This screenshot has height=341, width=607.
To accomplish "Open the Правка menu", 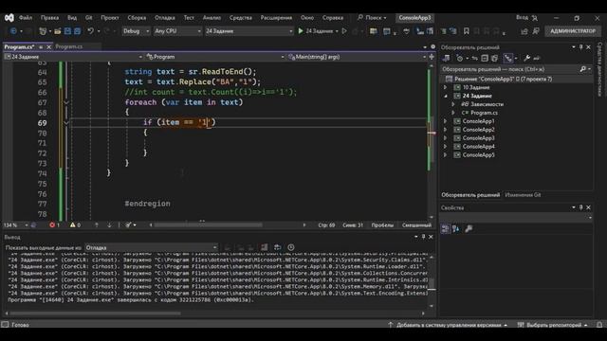I will pos(50,18).
